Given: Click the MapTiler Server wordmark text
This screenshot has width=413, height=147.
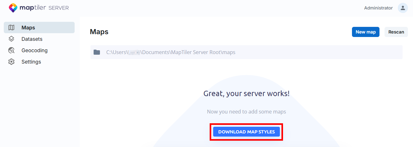Looking at the screenshot, I should (x=44, y=8).
